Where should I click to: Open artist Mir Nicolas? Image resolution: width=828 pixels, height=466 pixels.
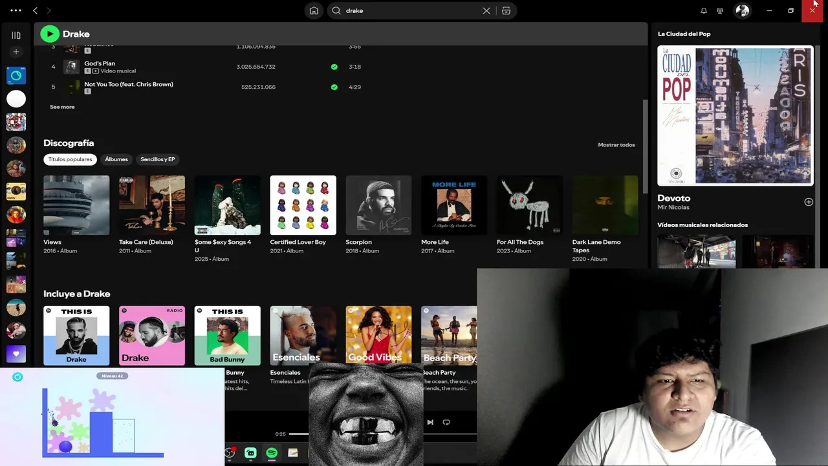[673, 208]
